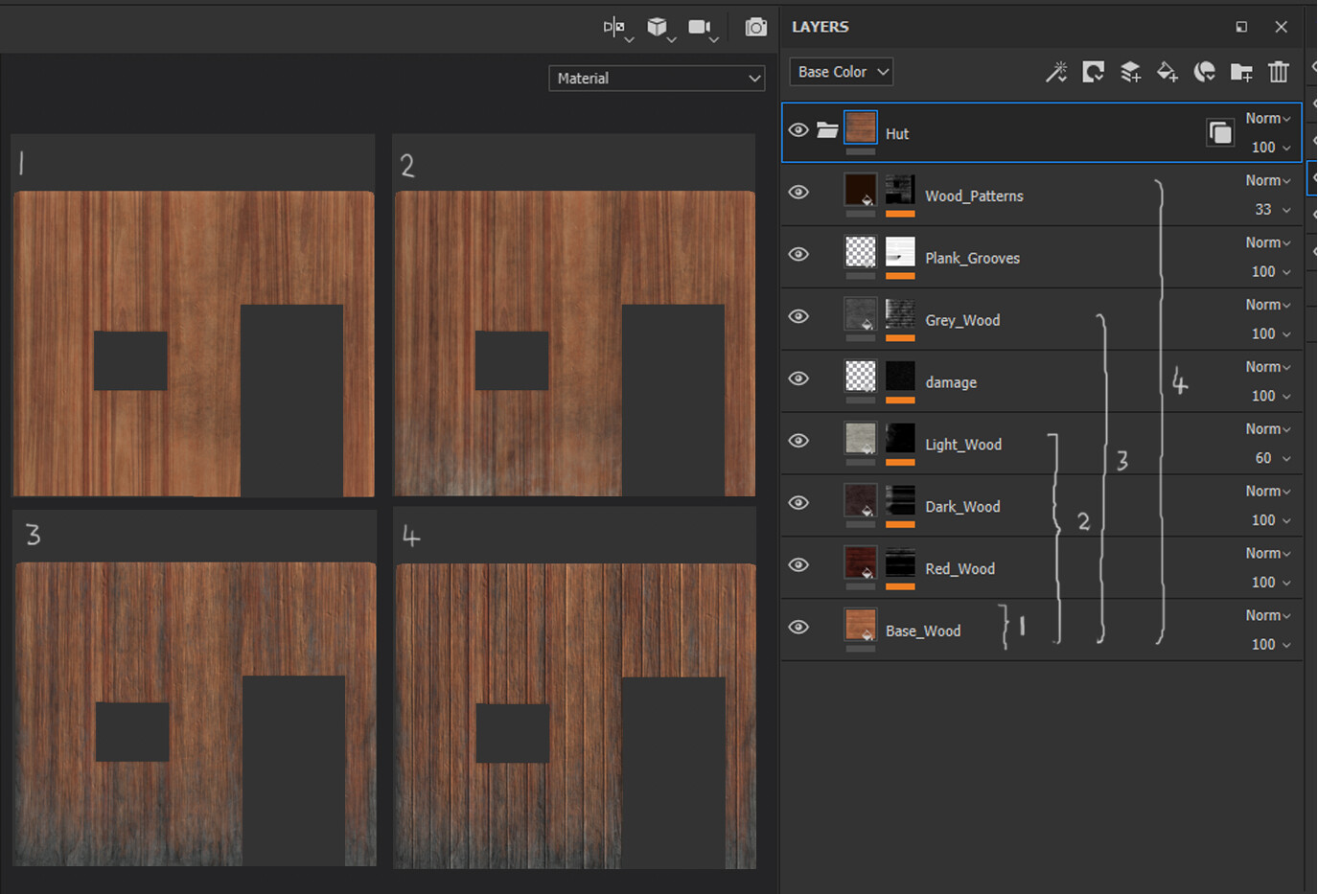Viewport: 1318px width, 894px height.
Task: Click the add mask icon
Action: [x=1093, y=72]
